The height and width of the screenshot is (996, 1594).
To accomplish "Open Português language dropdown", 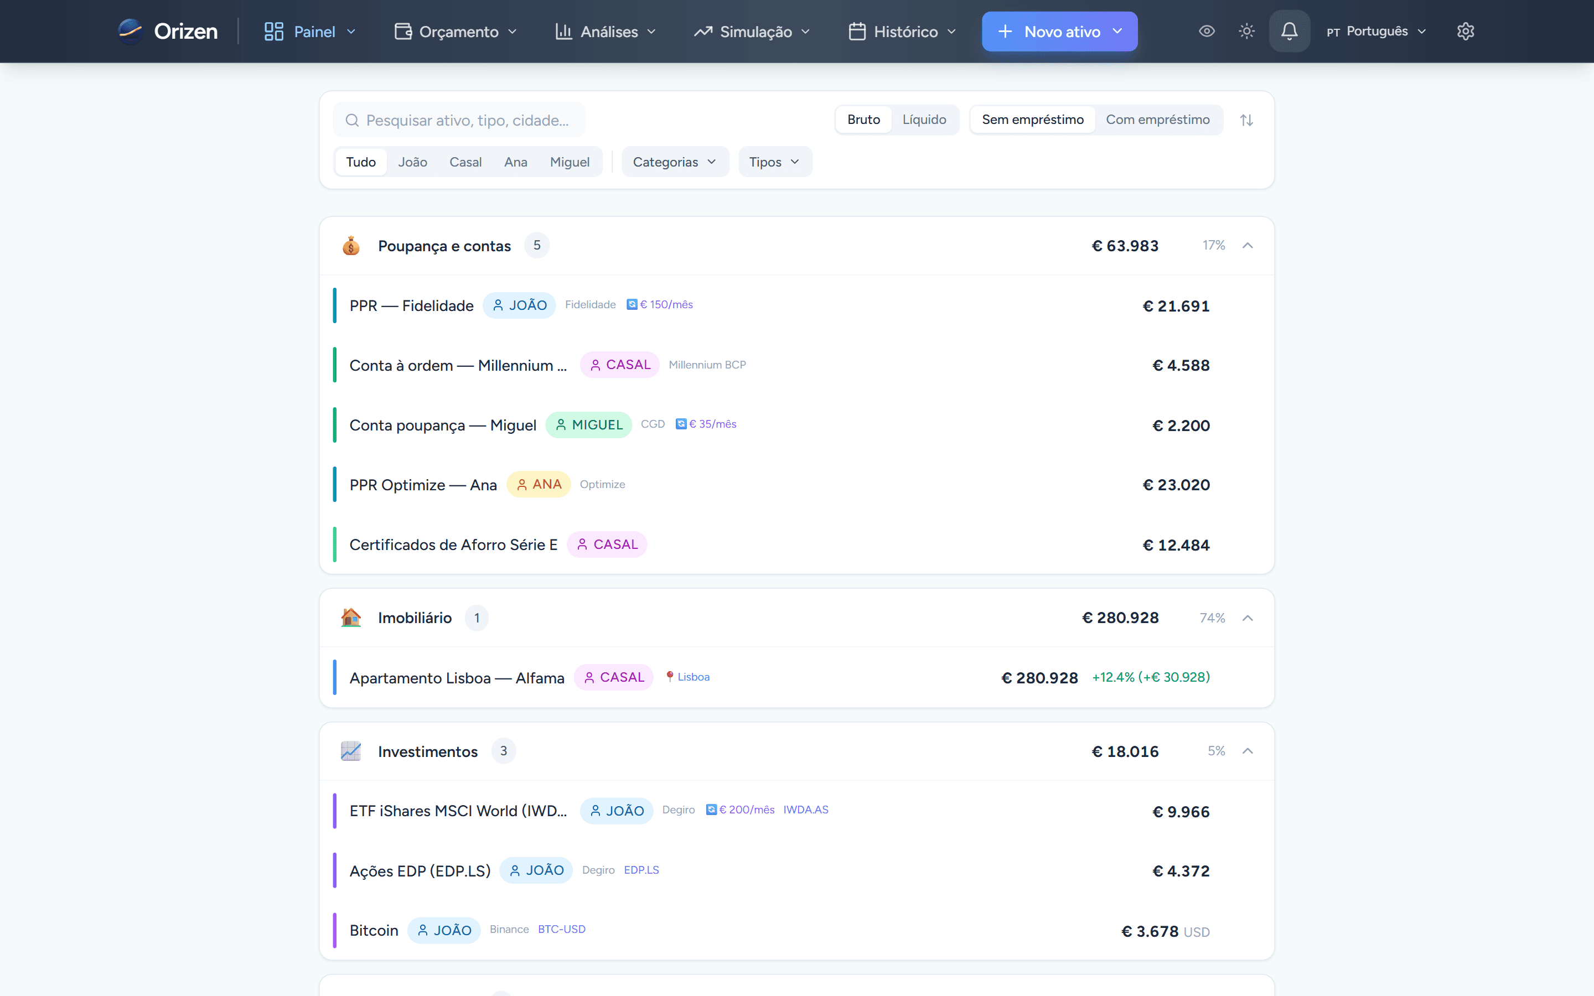I will [1376, 32].
